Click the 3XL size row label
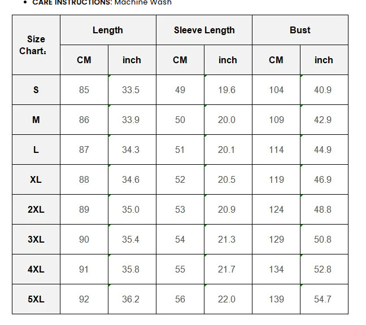The height and width of the screenshot is (325, 366). [36, 239]
